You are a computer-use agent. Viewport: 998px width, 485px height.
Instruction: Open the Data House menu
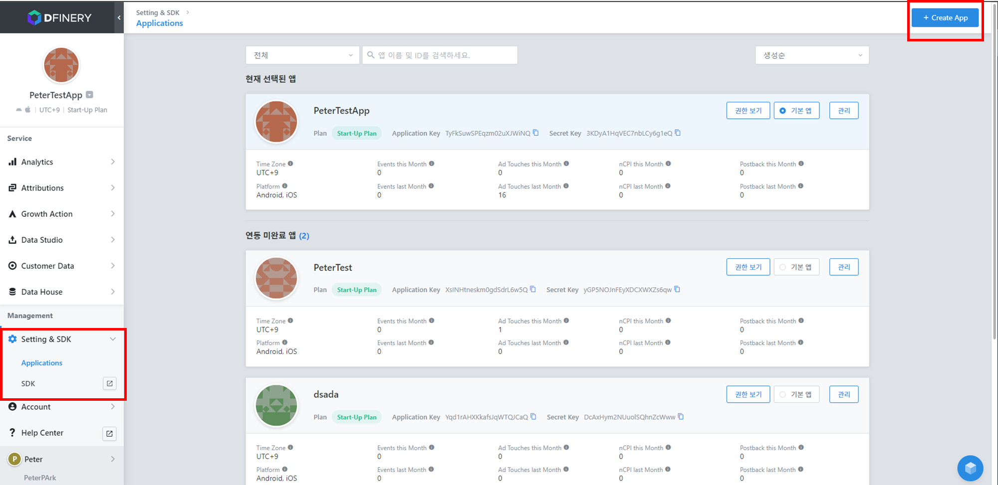[x=62, y=292]
